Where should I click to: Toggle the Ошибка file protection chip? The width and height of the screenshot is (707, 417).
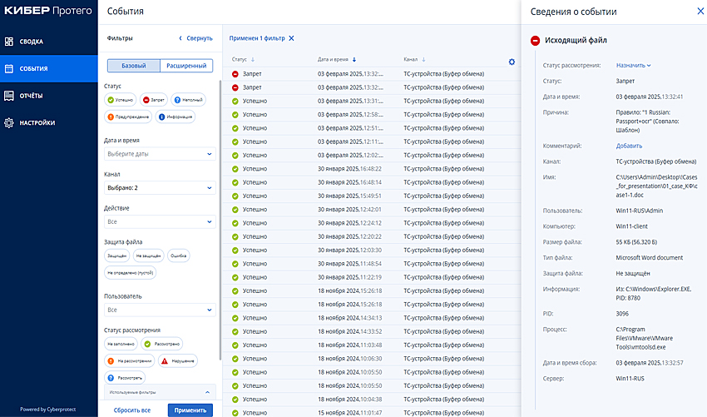click(179, 256)
